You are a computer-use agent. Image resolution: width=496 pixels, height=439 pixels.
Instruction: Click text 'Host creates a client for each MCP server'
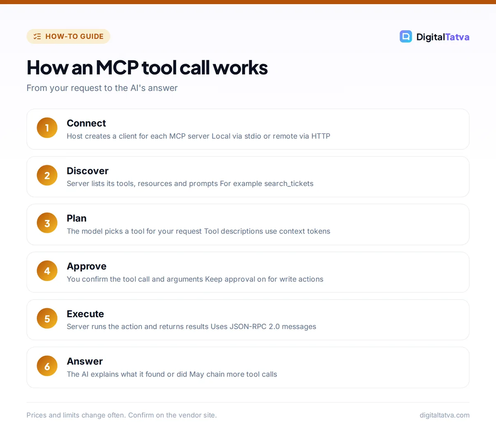(x=138, y=136)
